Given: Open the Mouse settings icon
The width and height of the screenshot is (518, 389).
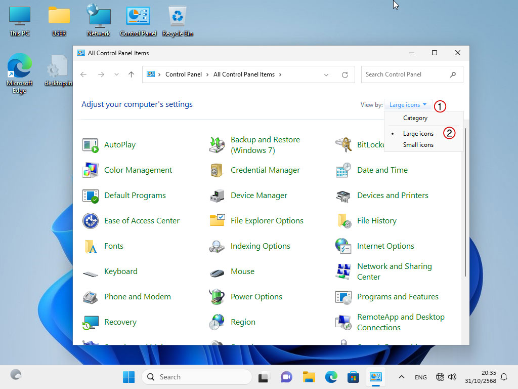Looking at the screenshot, I should click(217, 271).
